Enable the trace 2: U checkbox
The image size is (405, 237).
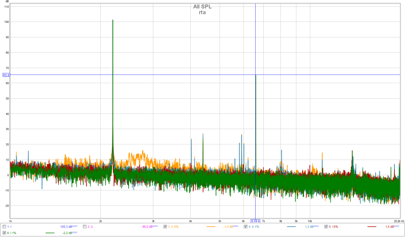coord(85,226)
